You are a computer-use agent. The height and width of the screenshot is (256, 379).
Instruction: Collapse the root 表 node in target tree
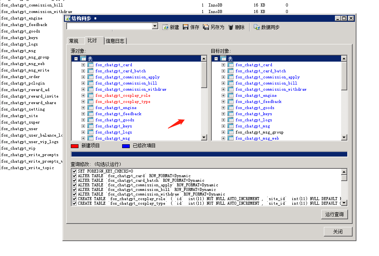pyautogui.click(x=216, y=59)
